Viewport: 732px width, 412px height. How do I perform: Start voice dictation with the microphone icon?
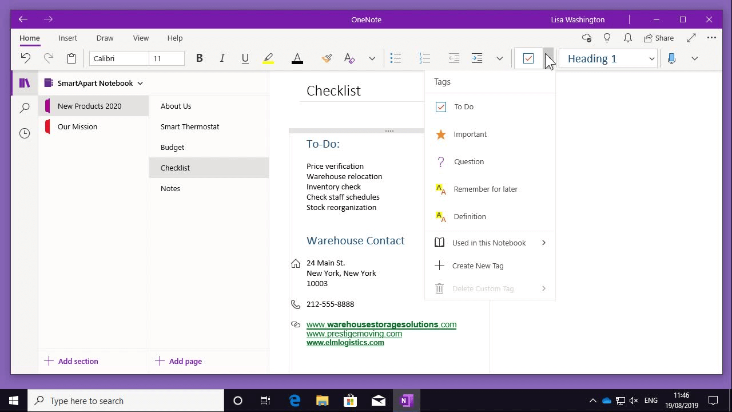click(x=671, y=58)
